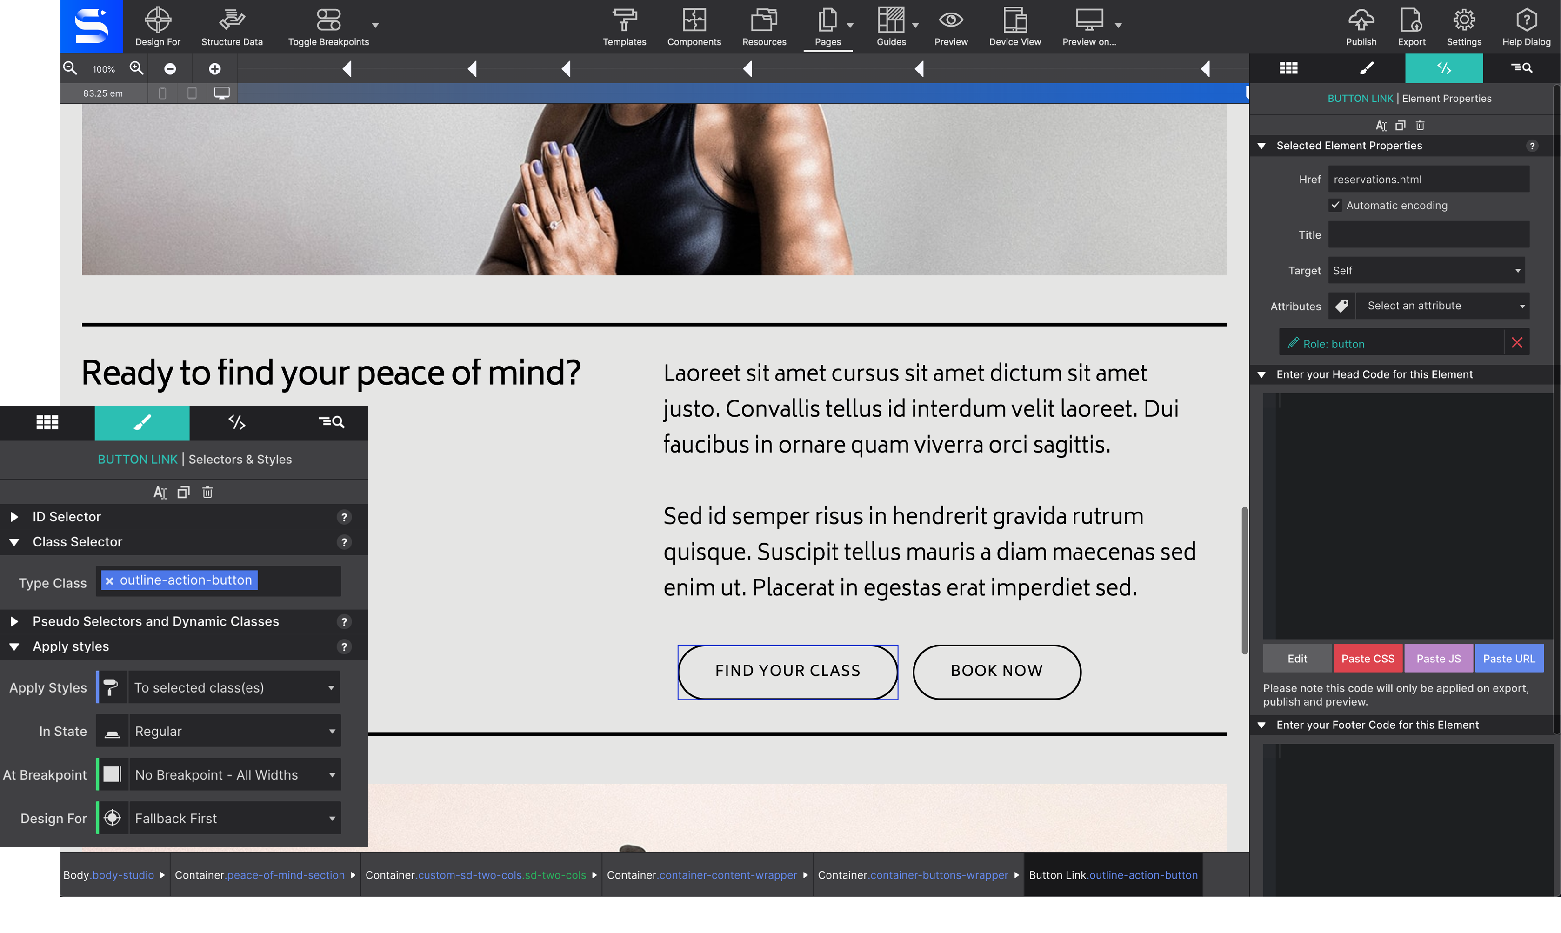Remove the outline-action-button class tag
The width and height of the screenshot is (1561, 933).
click(109, 580)
